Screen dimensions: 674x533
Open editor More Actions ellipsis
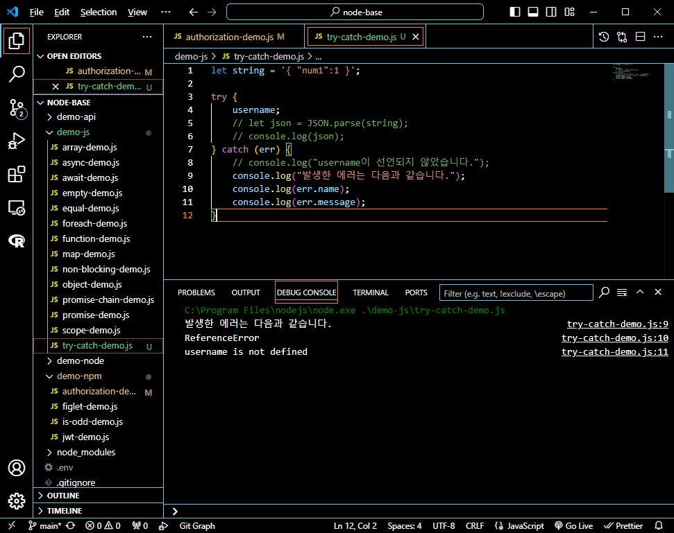pos(658,37)
